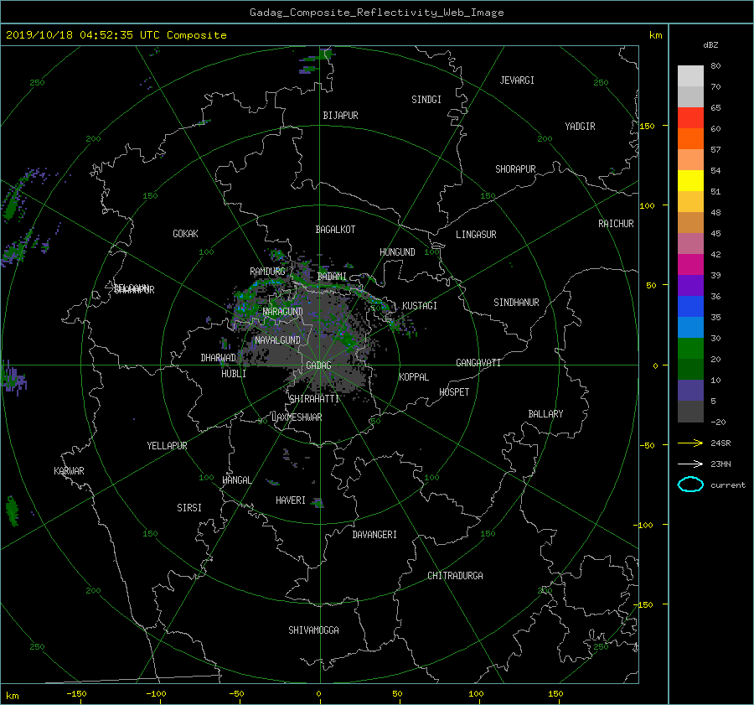Image resolution: width=754 pixels, height=705 pixels.
Task: Click the RAICHUR city label
Action: (x=616, y=224)
